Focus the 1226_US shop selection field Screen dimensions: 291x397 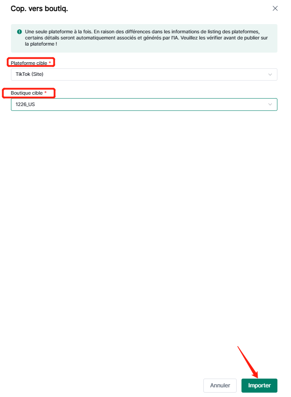(x=144, y=104)
